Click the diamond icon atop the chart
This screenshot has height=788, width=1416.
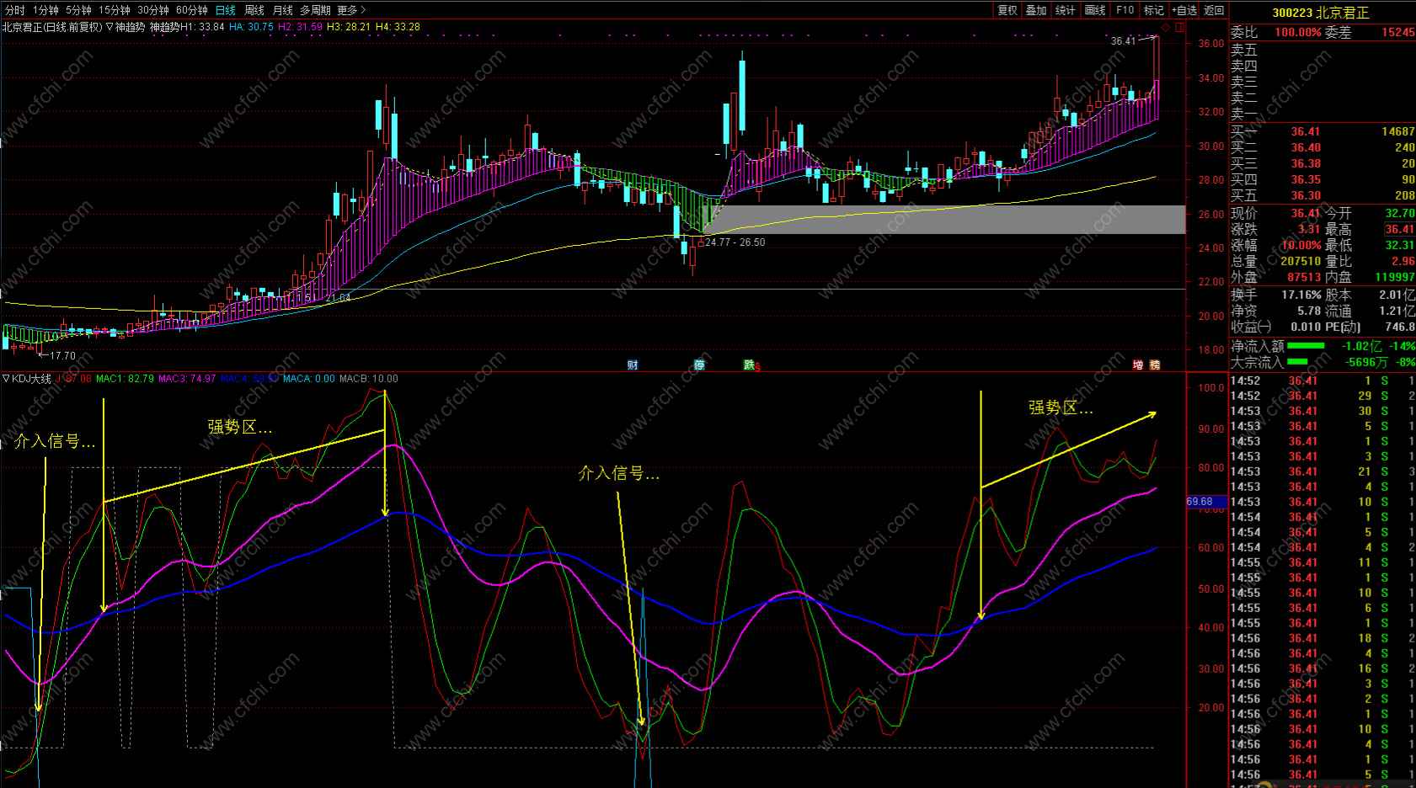[x=1166, y=27]
